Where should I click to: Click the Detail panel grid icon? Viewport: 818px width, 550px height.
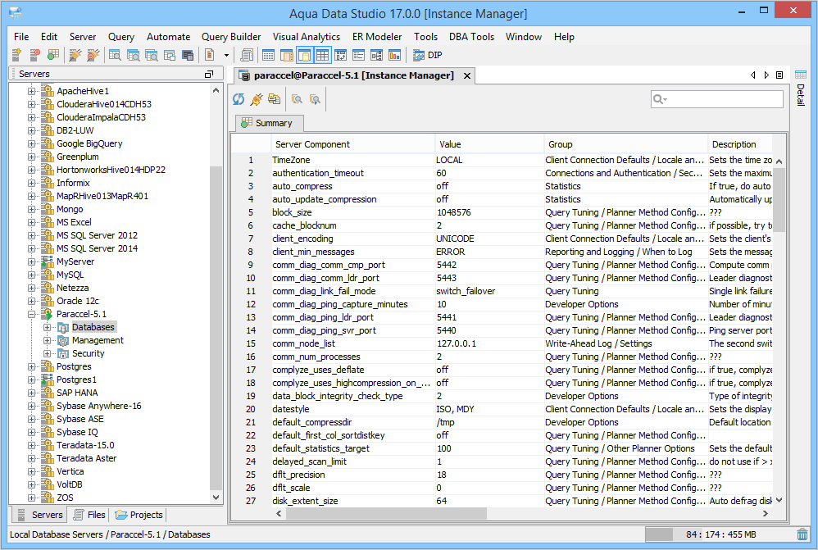click(800, 75)
